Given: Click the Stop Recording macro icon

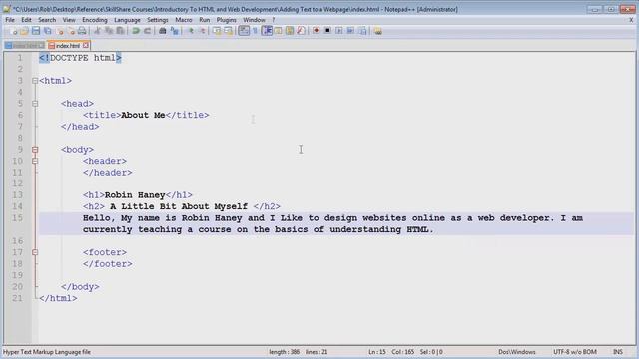Looking at the screenshot, I should (x=327, y=31).
